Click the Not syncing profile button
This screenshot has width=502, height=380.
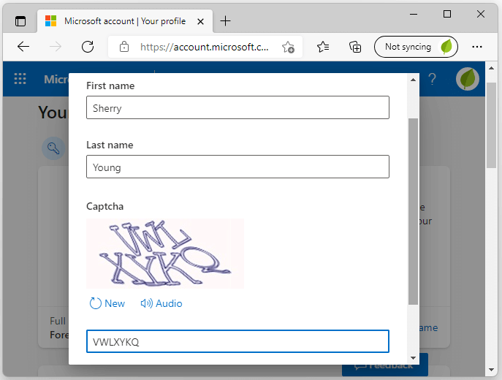click(x=416, y=47)
